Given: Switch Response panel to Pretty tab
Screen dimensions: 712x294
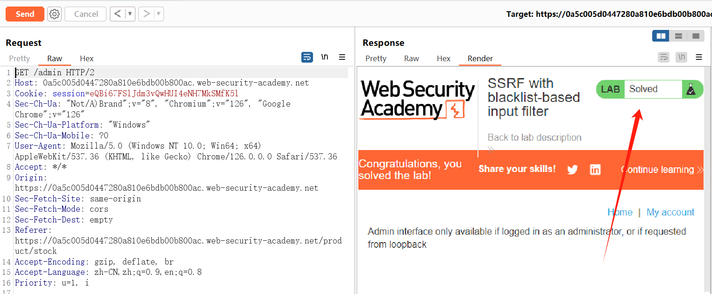Looking at the screenshot, I should coord(376,58).
